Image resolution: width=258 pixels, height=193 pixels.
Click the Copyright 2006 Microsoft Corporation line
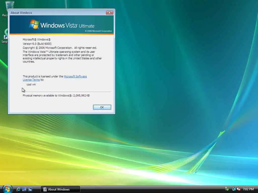point(60,48)
